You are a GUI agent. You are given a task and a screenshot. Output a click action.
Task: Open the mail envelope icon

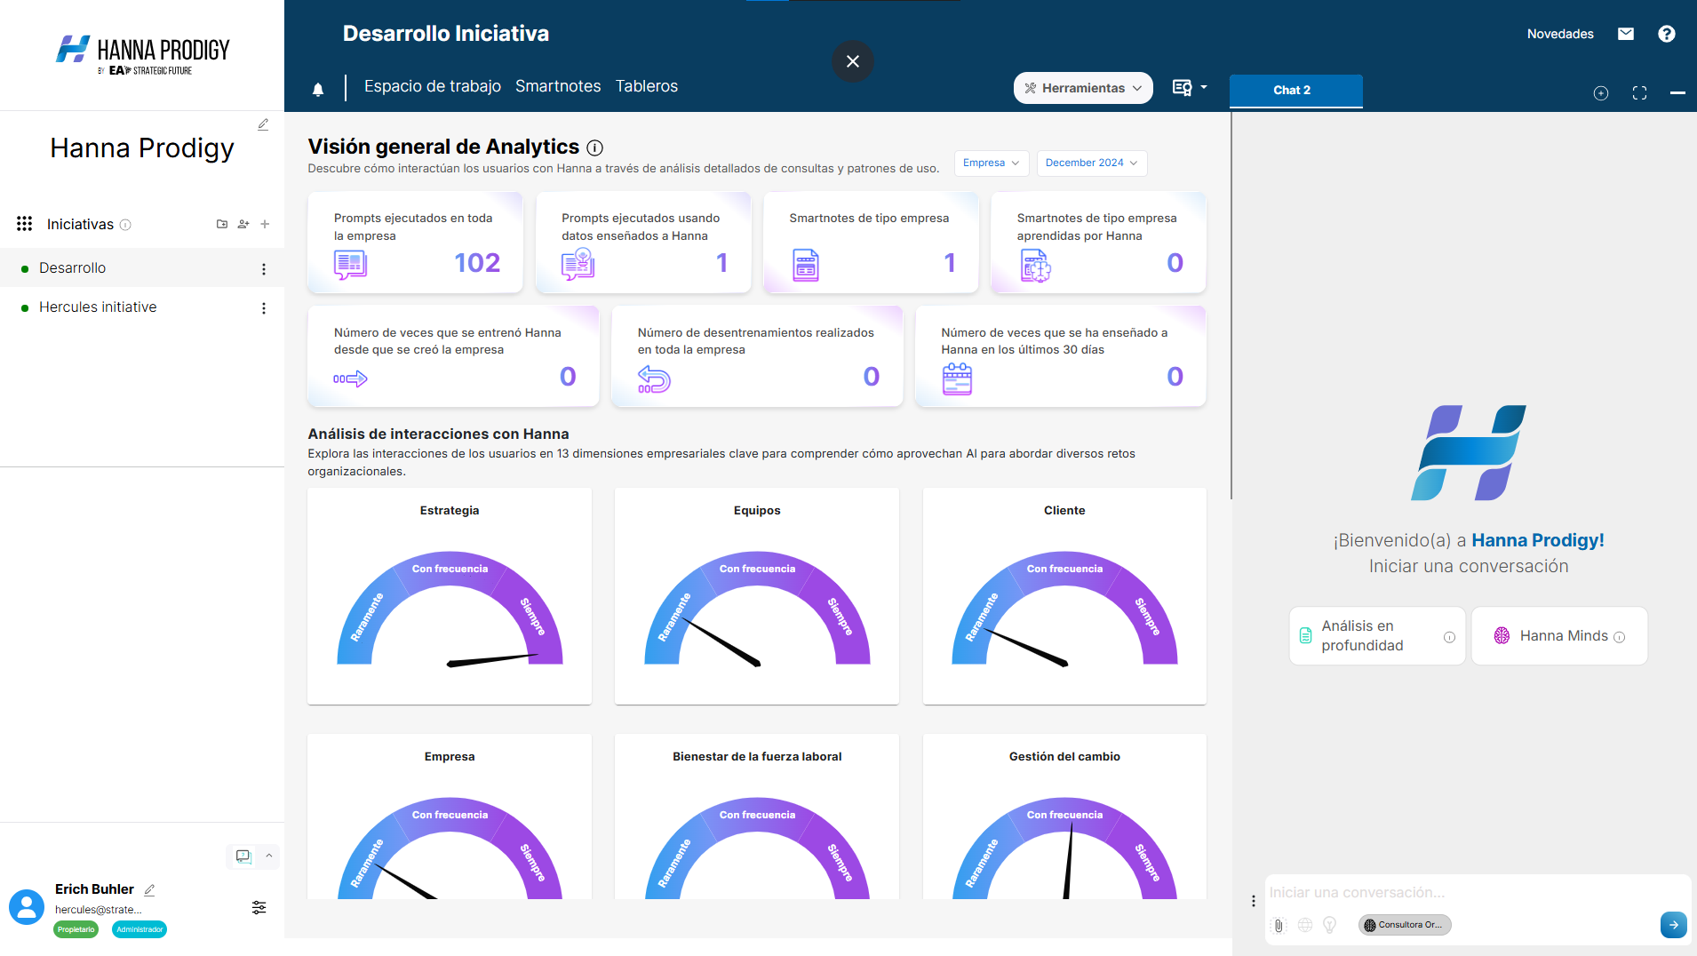[x=1626, y=34]
